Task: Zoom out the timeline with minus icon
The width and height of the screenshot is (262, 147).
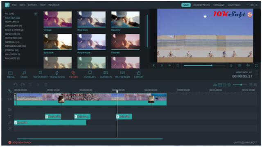Action: click(225, 85)
